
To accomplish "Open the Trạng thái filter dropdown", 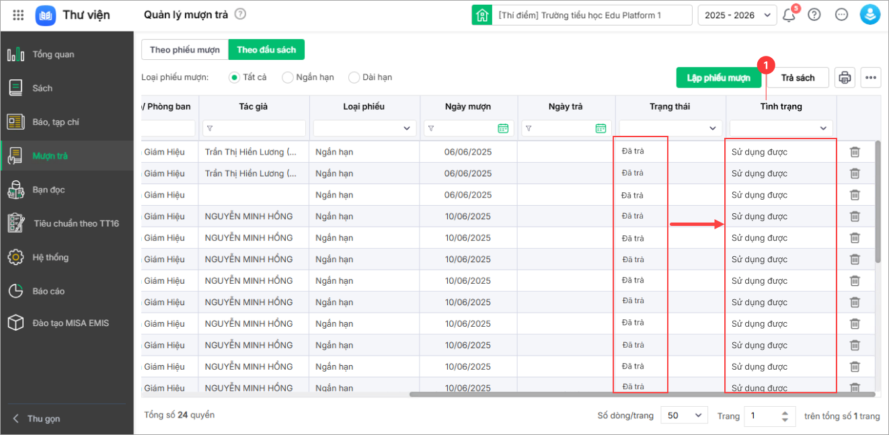I will (x=670, y=128).
